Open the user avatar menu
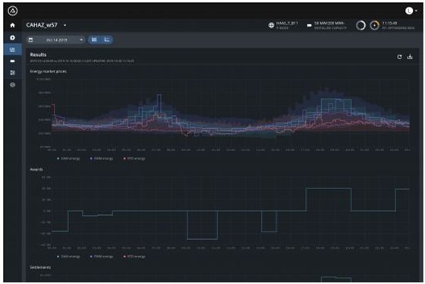This screenshot has height=284, width=425. (411, 11)
